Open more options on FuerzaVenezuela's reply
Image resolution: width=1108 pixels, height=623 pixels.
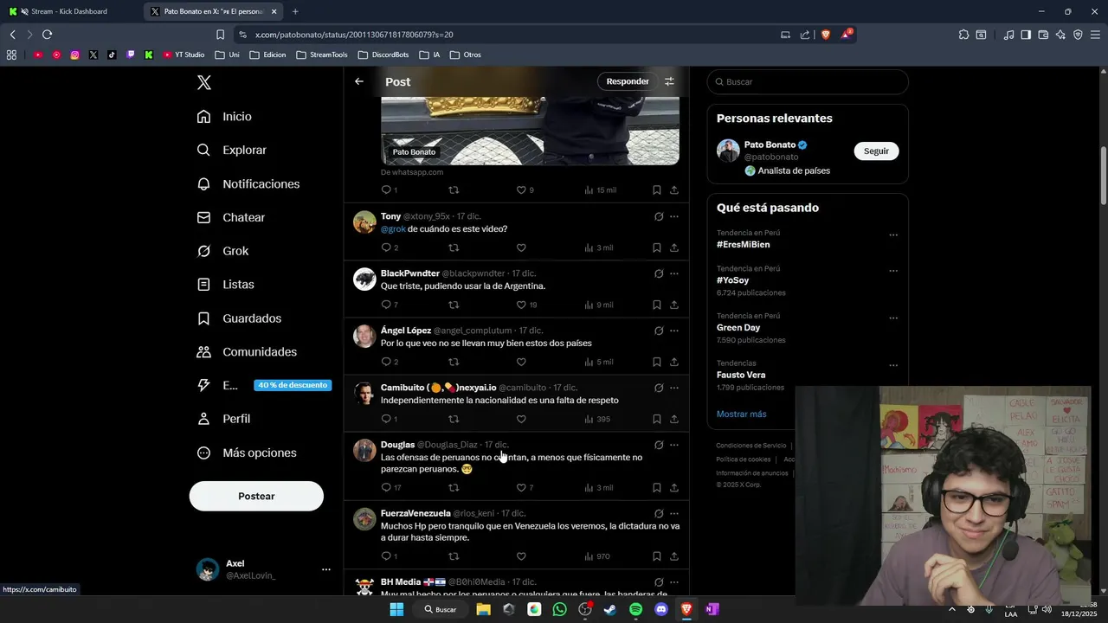click(x=674, y=513)
